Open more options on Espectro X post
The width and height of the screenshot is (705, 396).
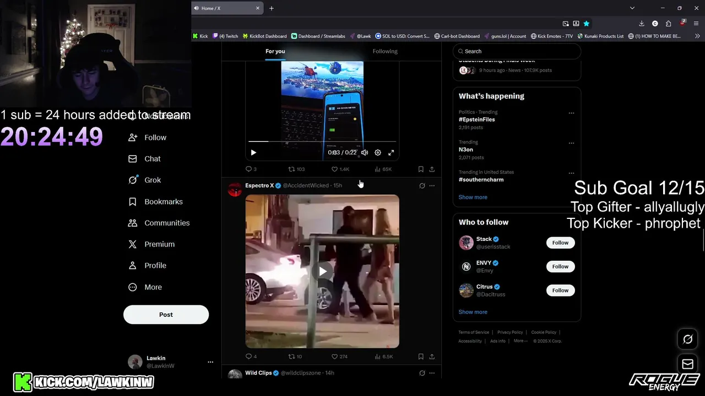click(432, 186)
